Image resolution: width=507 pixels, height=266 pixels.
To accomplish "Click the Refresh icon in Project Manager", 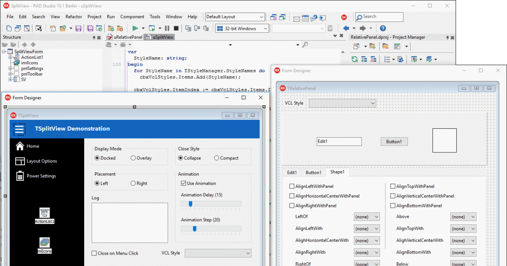I will tap(354, 59).
